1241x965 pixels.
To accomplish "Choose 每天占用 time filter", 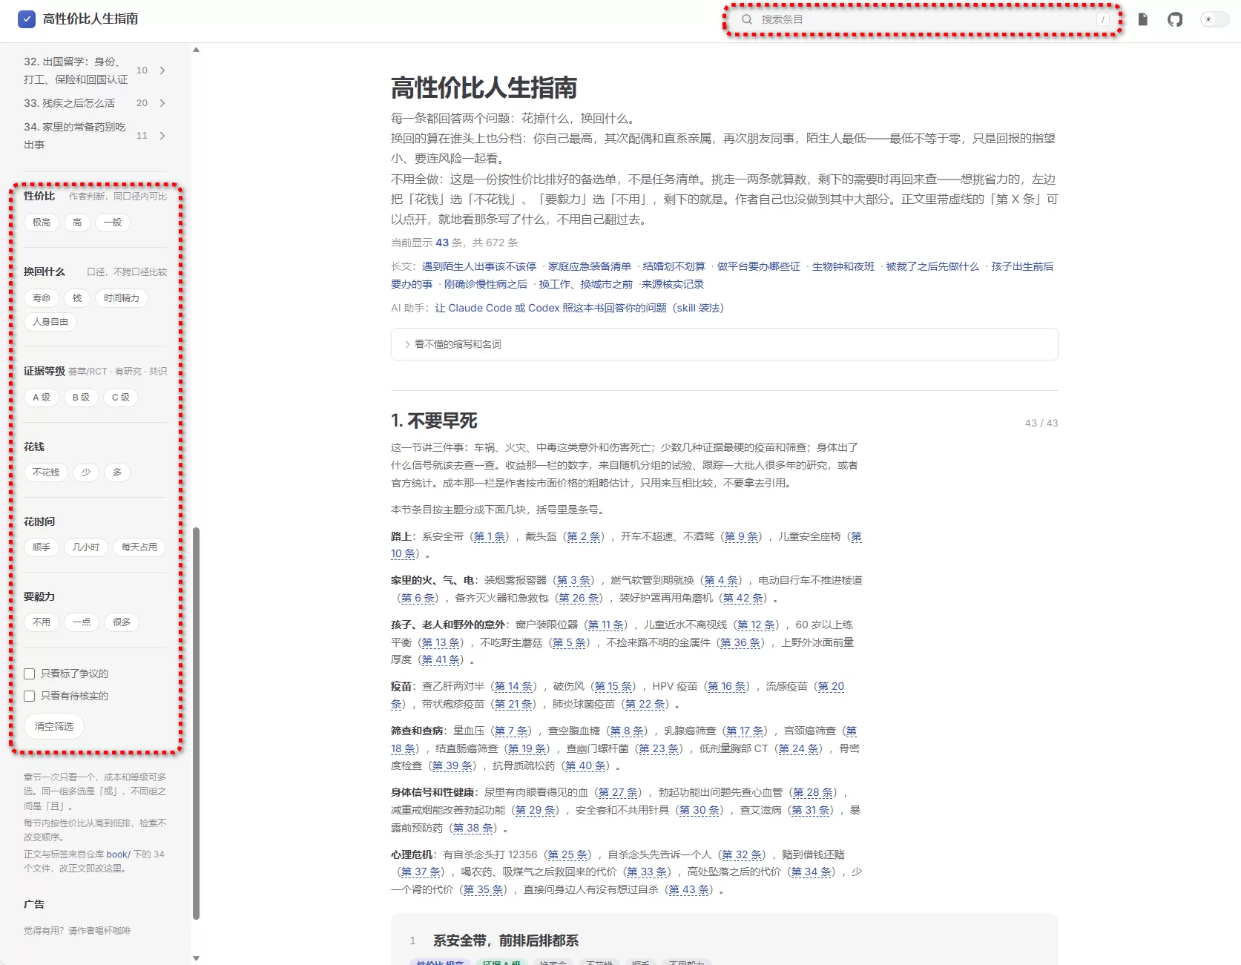I will [x=139, y=547].
